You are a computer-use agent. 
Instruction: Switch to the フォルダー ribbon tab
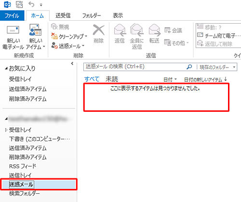point(92,15)
